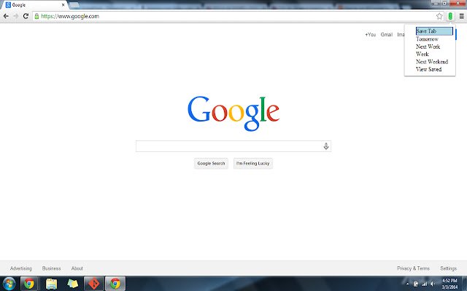Open the Settings footer link
467x291 pixels.
(448, 268)
